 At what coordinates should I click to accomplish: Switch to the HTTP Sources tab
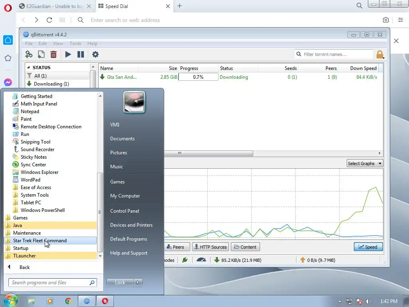(210, 247)
